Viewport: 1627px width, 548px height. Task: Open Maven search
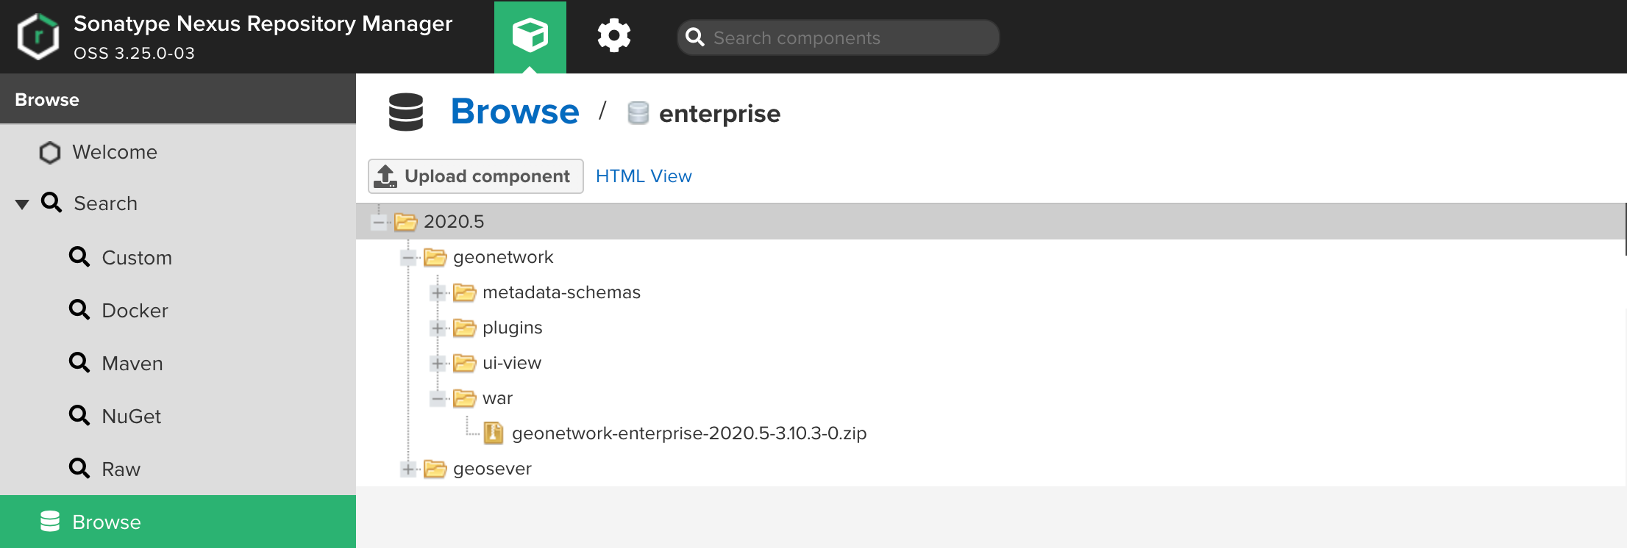tap(132, 364)
